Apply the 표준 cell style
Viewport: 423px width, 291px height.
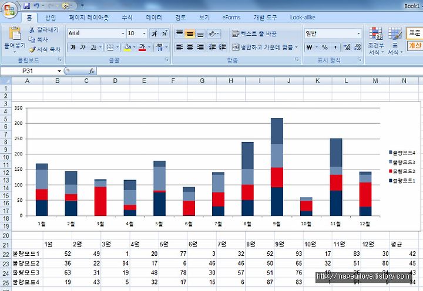click(414, 33)
